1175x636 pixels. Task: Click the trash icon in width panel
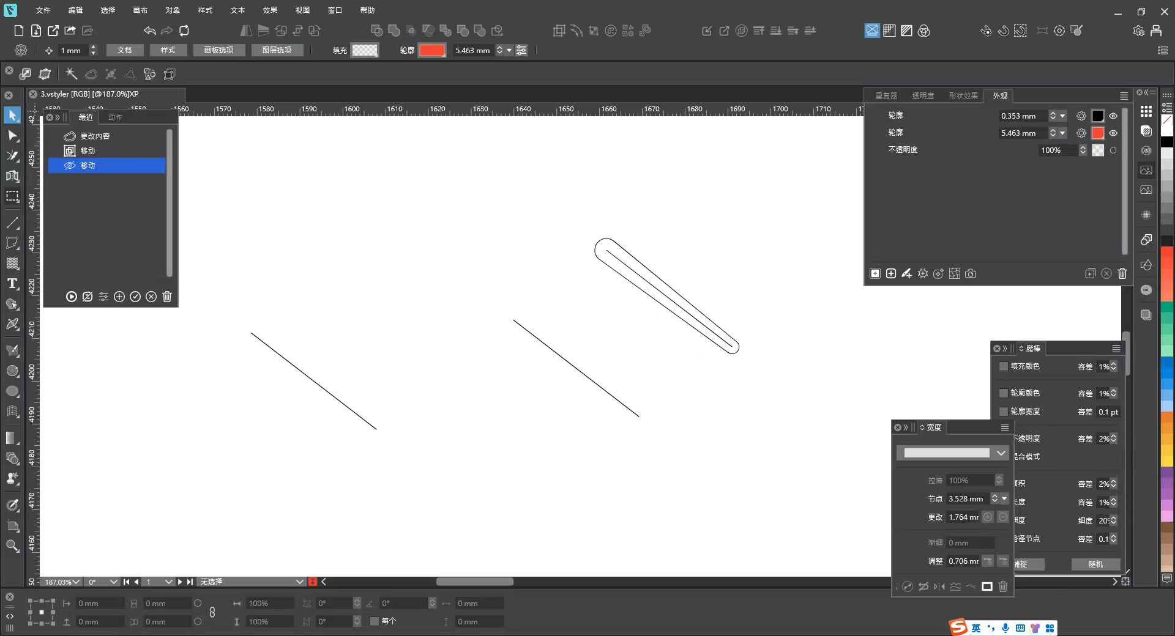tap(1003, 586)
